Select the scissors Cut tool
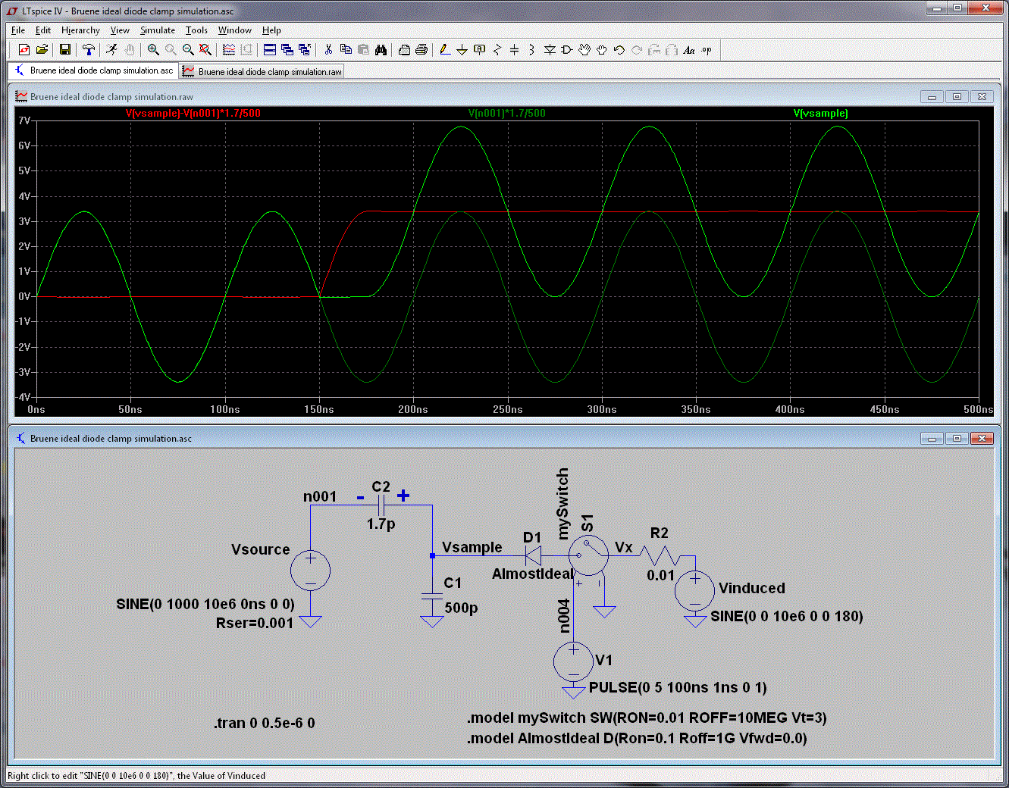Image resolution: width=1009 pixels, height=788 pixels. click(328, 50)
